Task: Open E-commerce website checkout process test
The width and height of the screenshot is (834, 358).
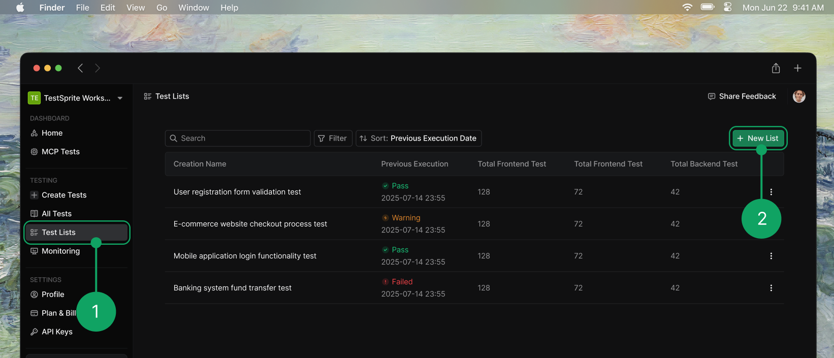Action: [x=250, y=224]
